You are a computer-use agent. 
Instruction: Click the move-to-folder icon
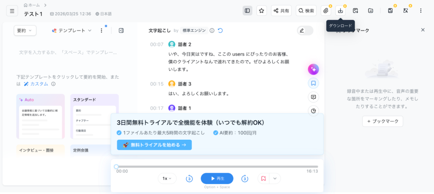[370, 11]
